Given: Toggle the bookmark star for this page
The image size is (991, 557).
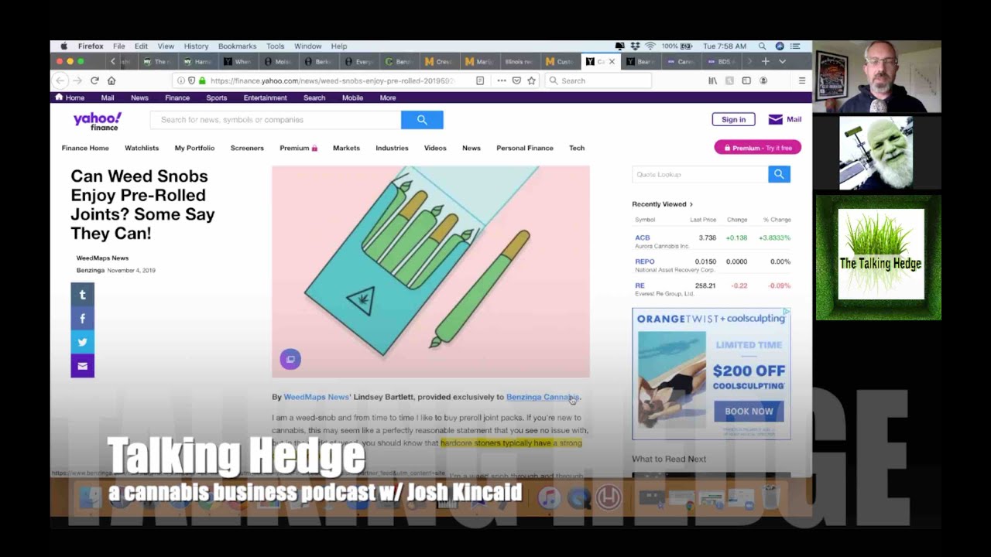Looking at the screenshot, I should 531,80.
